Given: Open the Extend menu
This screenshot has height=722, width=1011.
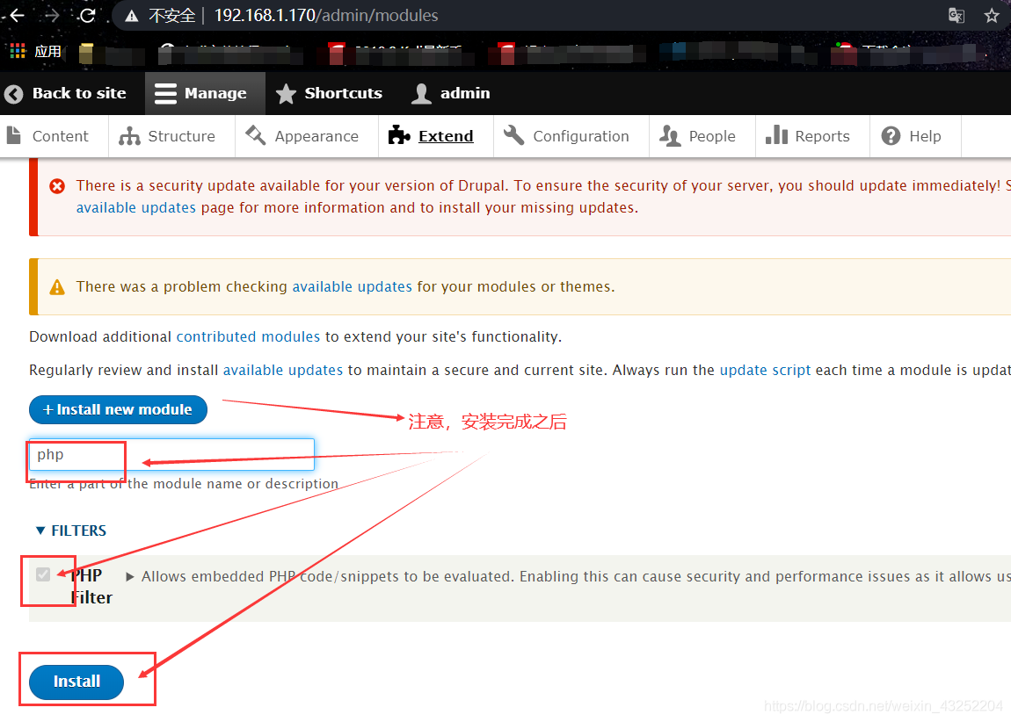Looking at the screenshot, I should tap(436, 136).
